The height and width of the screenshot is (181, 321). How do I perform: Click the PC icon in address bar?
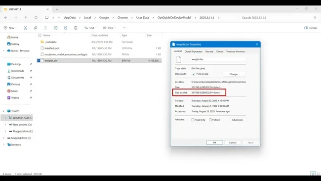[47, 18]
